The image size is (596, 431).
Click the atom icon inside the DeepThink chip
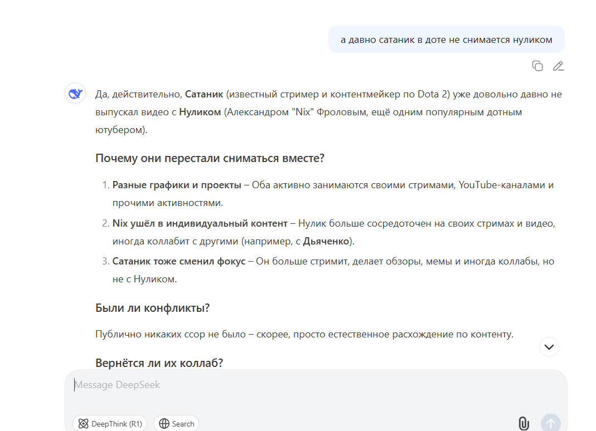[x=84, y=424]
